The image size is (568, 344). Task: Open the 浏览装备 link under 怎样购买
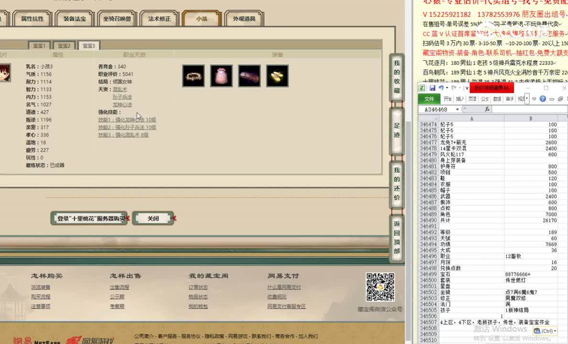tap(39, 286)
